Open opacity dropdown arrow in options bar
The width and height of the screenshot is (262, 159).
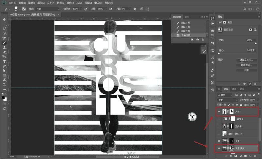[81, 9]
